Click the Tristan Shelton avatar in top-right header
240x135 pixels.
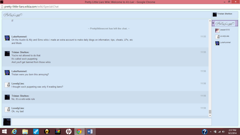214,15
